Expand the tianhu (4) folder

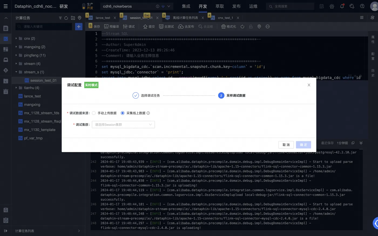[16, 88]
